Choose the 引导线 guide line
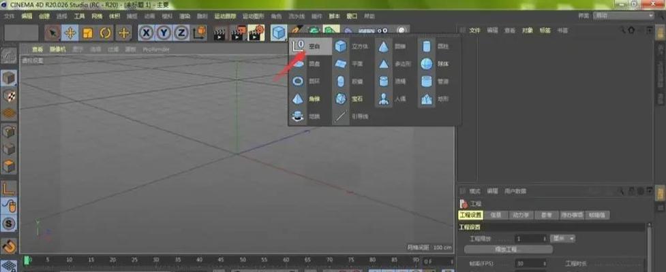This screenshot has width=666, height=272. click(x=351, y=116)
